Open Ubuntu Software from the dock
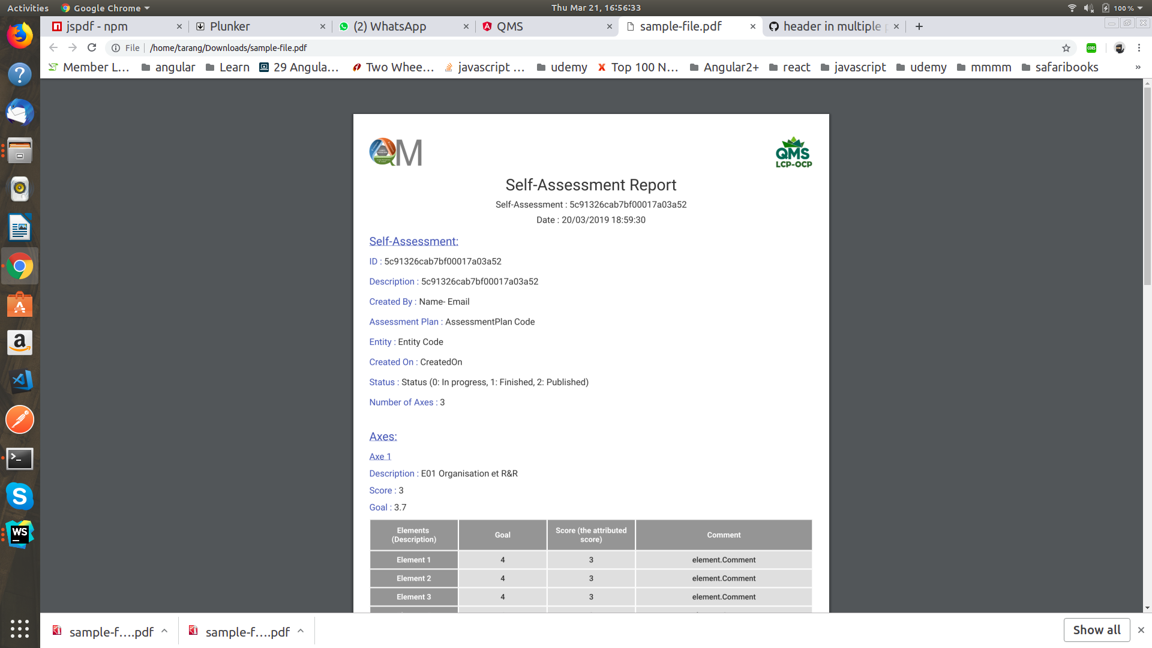Viewport: 1152px width, 648px height. (x=20, y=305)
